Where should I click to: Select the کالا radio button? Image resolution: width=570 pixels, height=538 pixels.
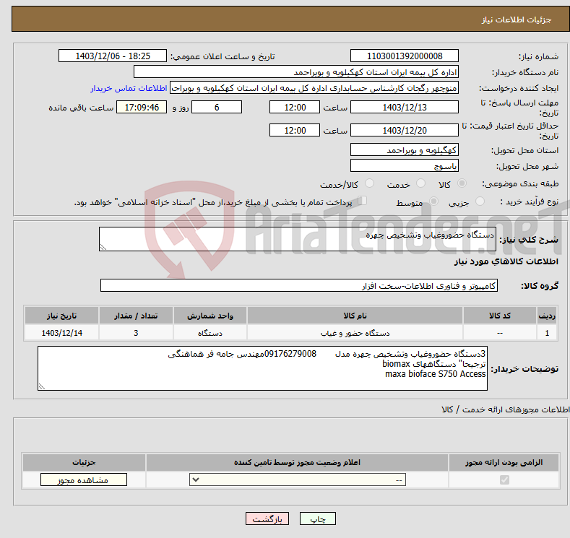point(462,184)
